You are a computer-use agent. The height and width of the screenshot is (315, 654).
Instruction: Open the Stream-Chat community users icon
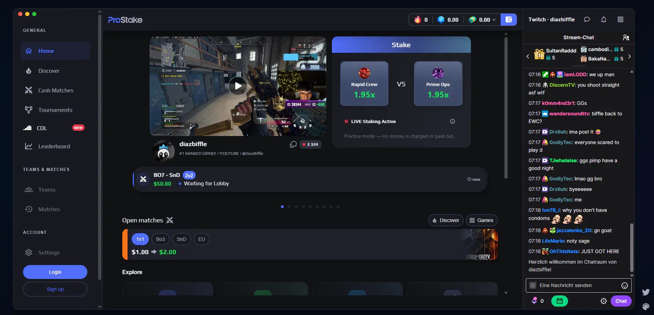click(626, 37)
